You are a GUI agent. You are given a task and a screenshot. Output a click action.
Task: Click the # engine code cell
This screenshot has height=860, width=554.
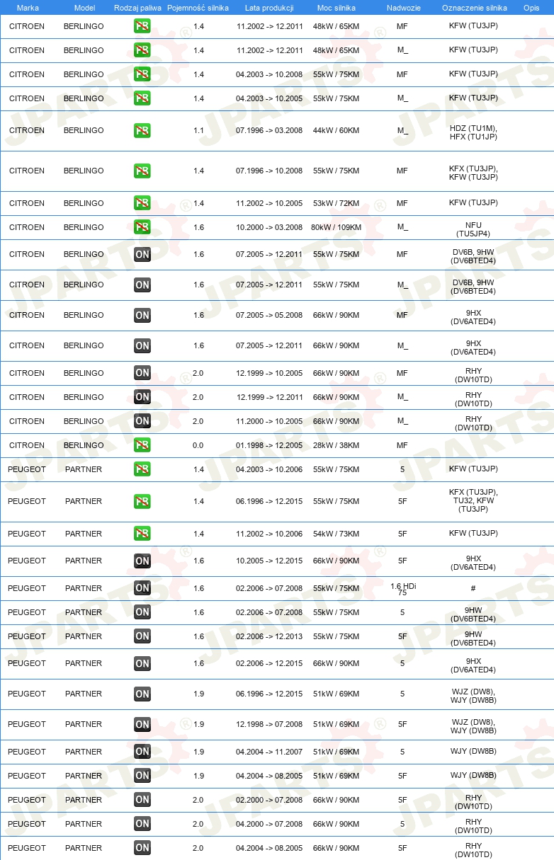click(473, 588)
